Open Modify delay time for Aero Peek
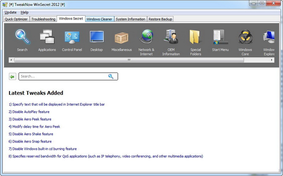This screenshot has width=283, height=176. [34, 127]
